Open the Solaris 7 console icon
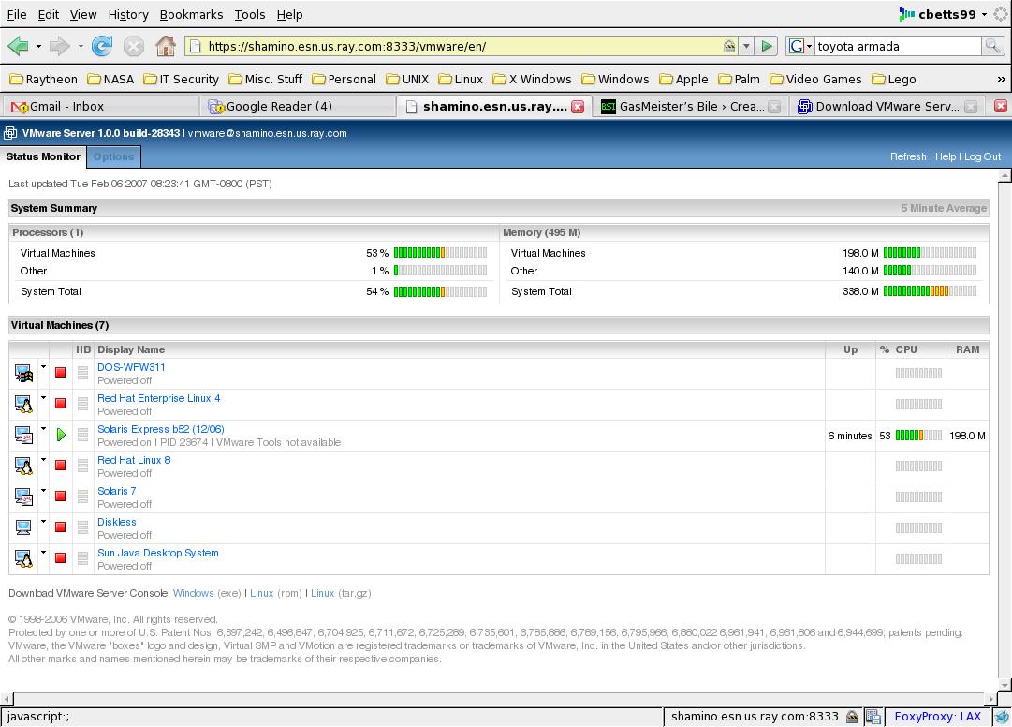The width and height of the screenshot is (1012, 727). click(23, 497)
